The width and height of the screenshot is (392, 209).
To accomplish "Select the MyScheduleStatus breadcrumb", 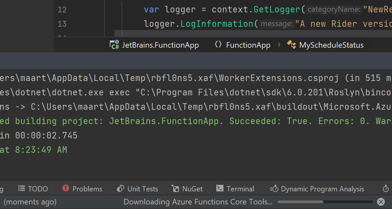I will 331,45.
